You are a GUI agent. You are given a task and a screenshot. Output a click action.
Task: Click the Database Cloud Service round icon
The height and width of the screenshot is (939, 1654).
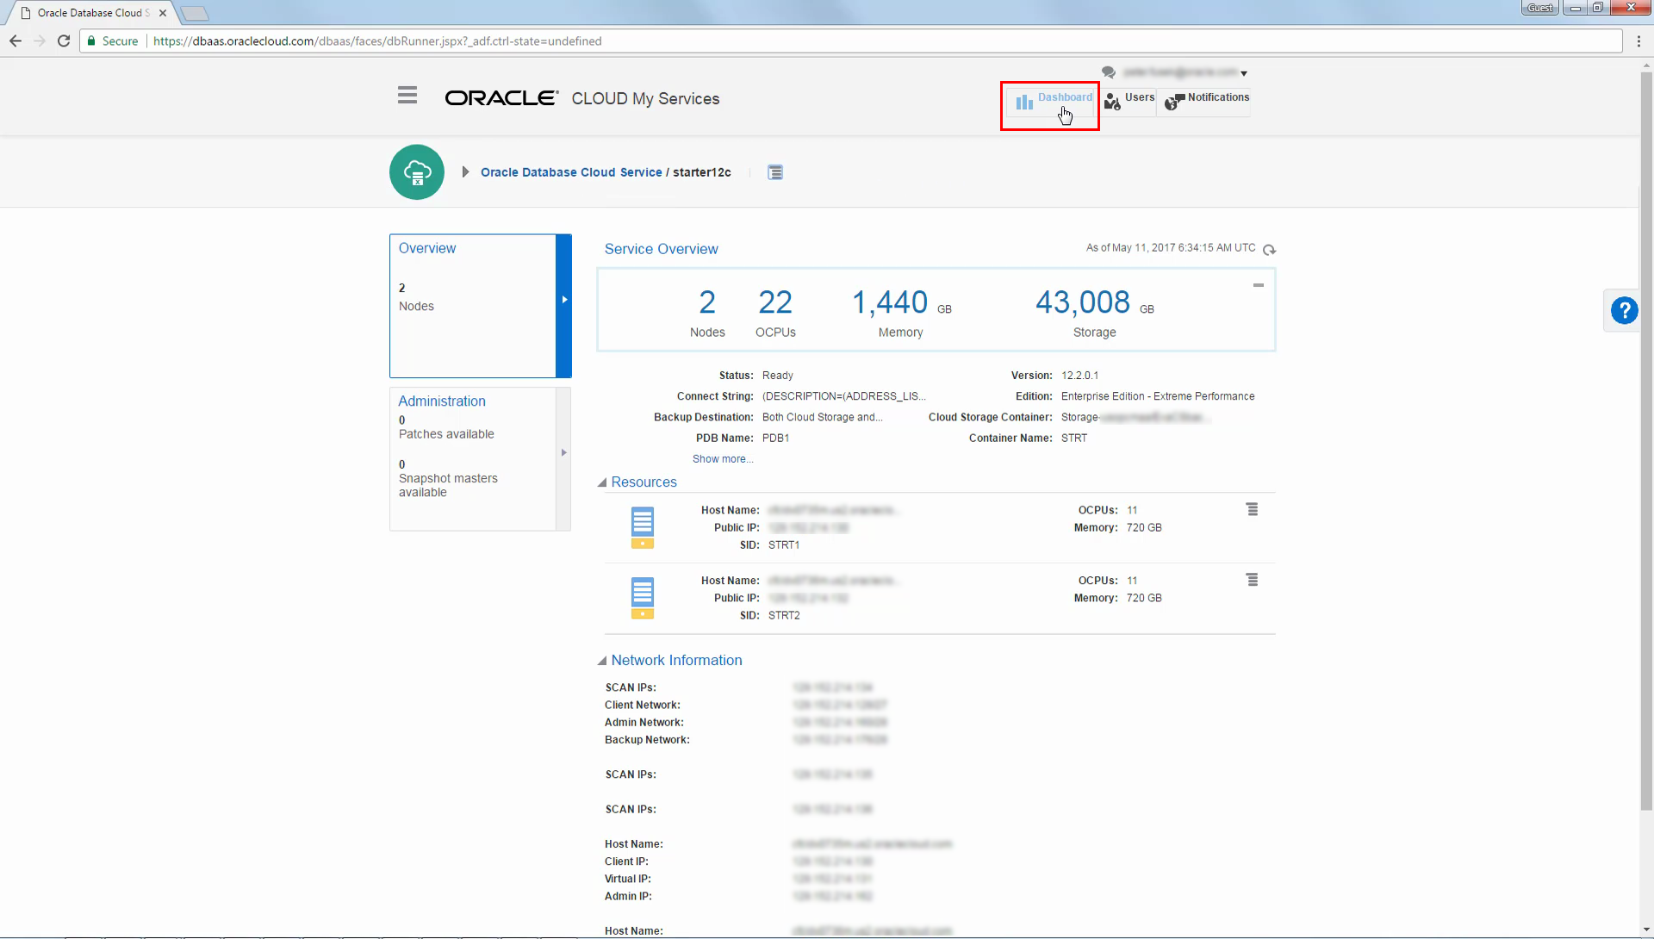417,172
